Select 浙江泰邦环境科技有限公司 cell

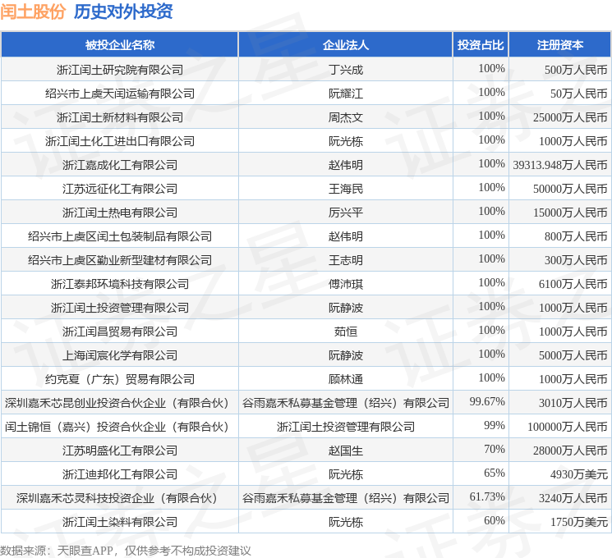click(x=120, y=284)
